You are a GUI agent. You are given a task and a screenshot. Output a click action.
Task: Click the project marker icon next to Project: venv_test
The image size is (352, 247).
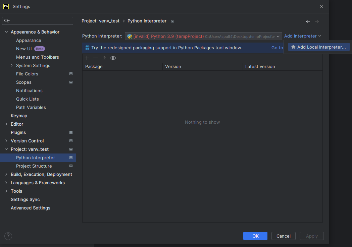(71, 149)
